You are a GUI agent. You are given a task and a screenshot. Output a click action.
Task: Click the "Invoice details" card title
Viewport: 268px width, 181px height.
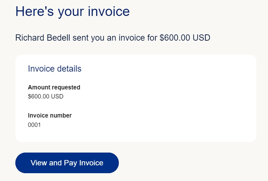click(55, 69)
